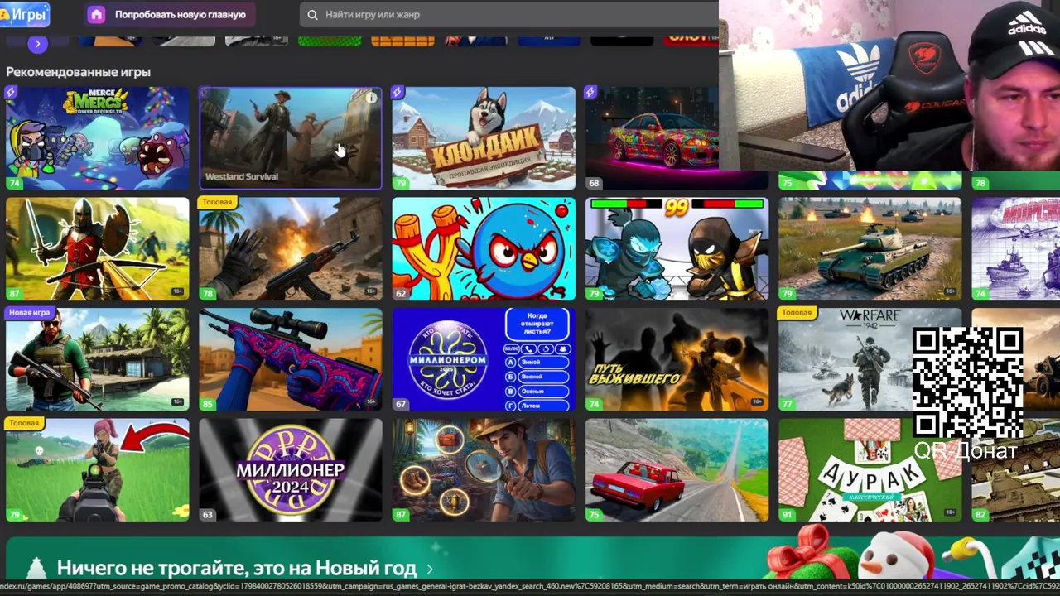Open angry blue bird slingshot game
Image resolution: width=1060 pixels, height=596 pixels.
(x=484, y=248)
